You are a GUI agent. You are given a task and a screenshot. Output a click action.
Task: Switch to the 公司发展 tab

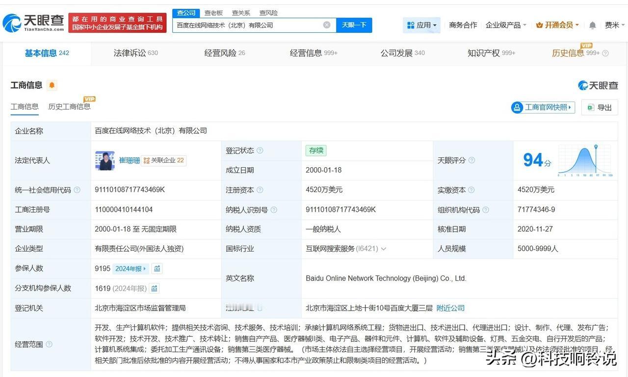point(403,53)
